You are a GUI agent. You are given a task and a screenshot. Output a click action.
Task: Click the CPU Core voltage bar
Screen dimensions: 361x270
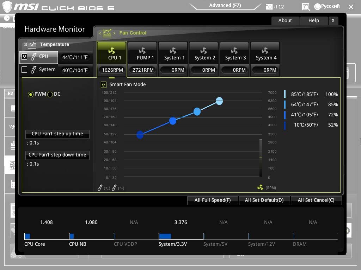[x=27, y=236]
